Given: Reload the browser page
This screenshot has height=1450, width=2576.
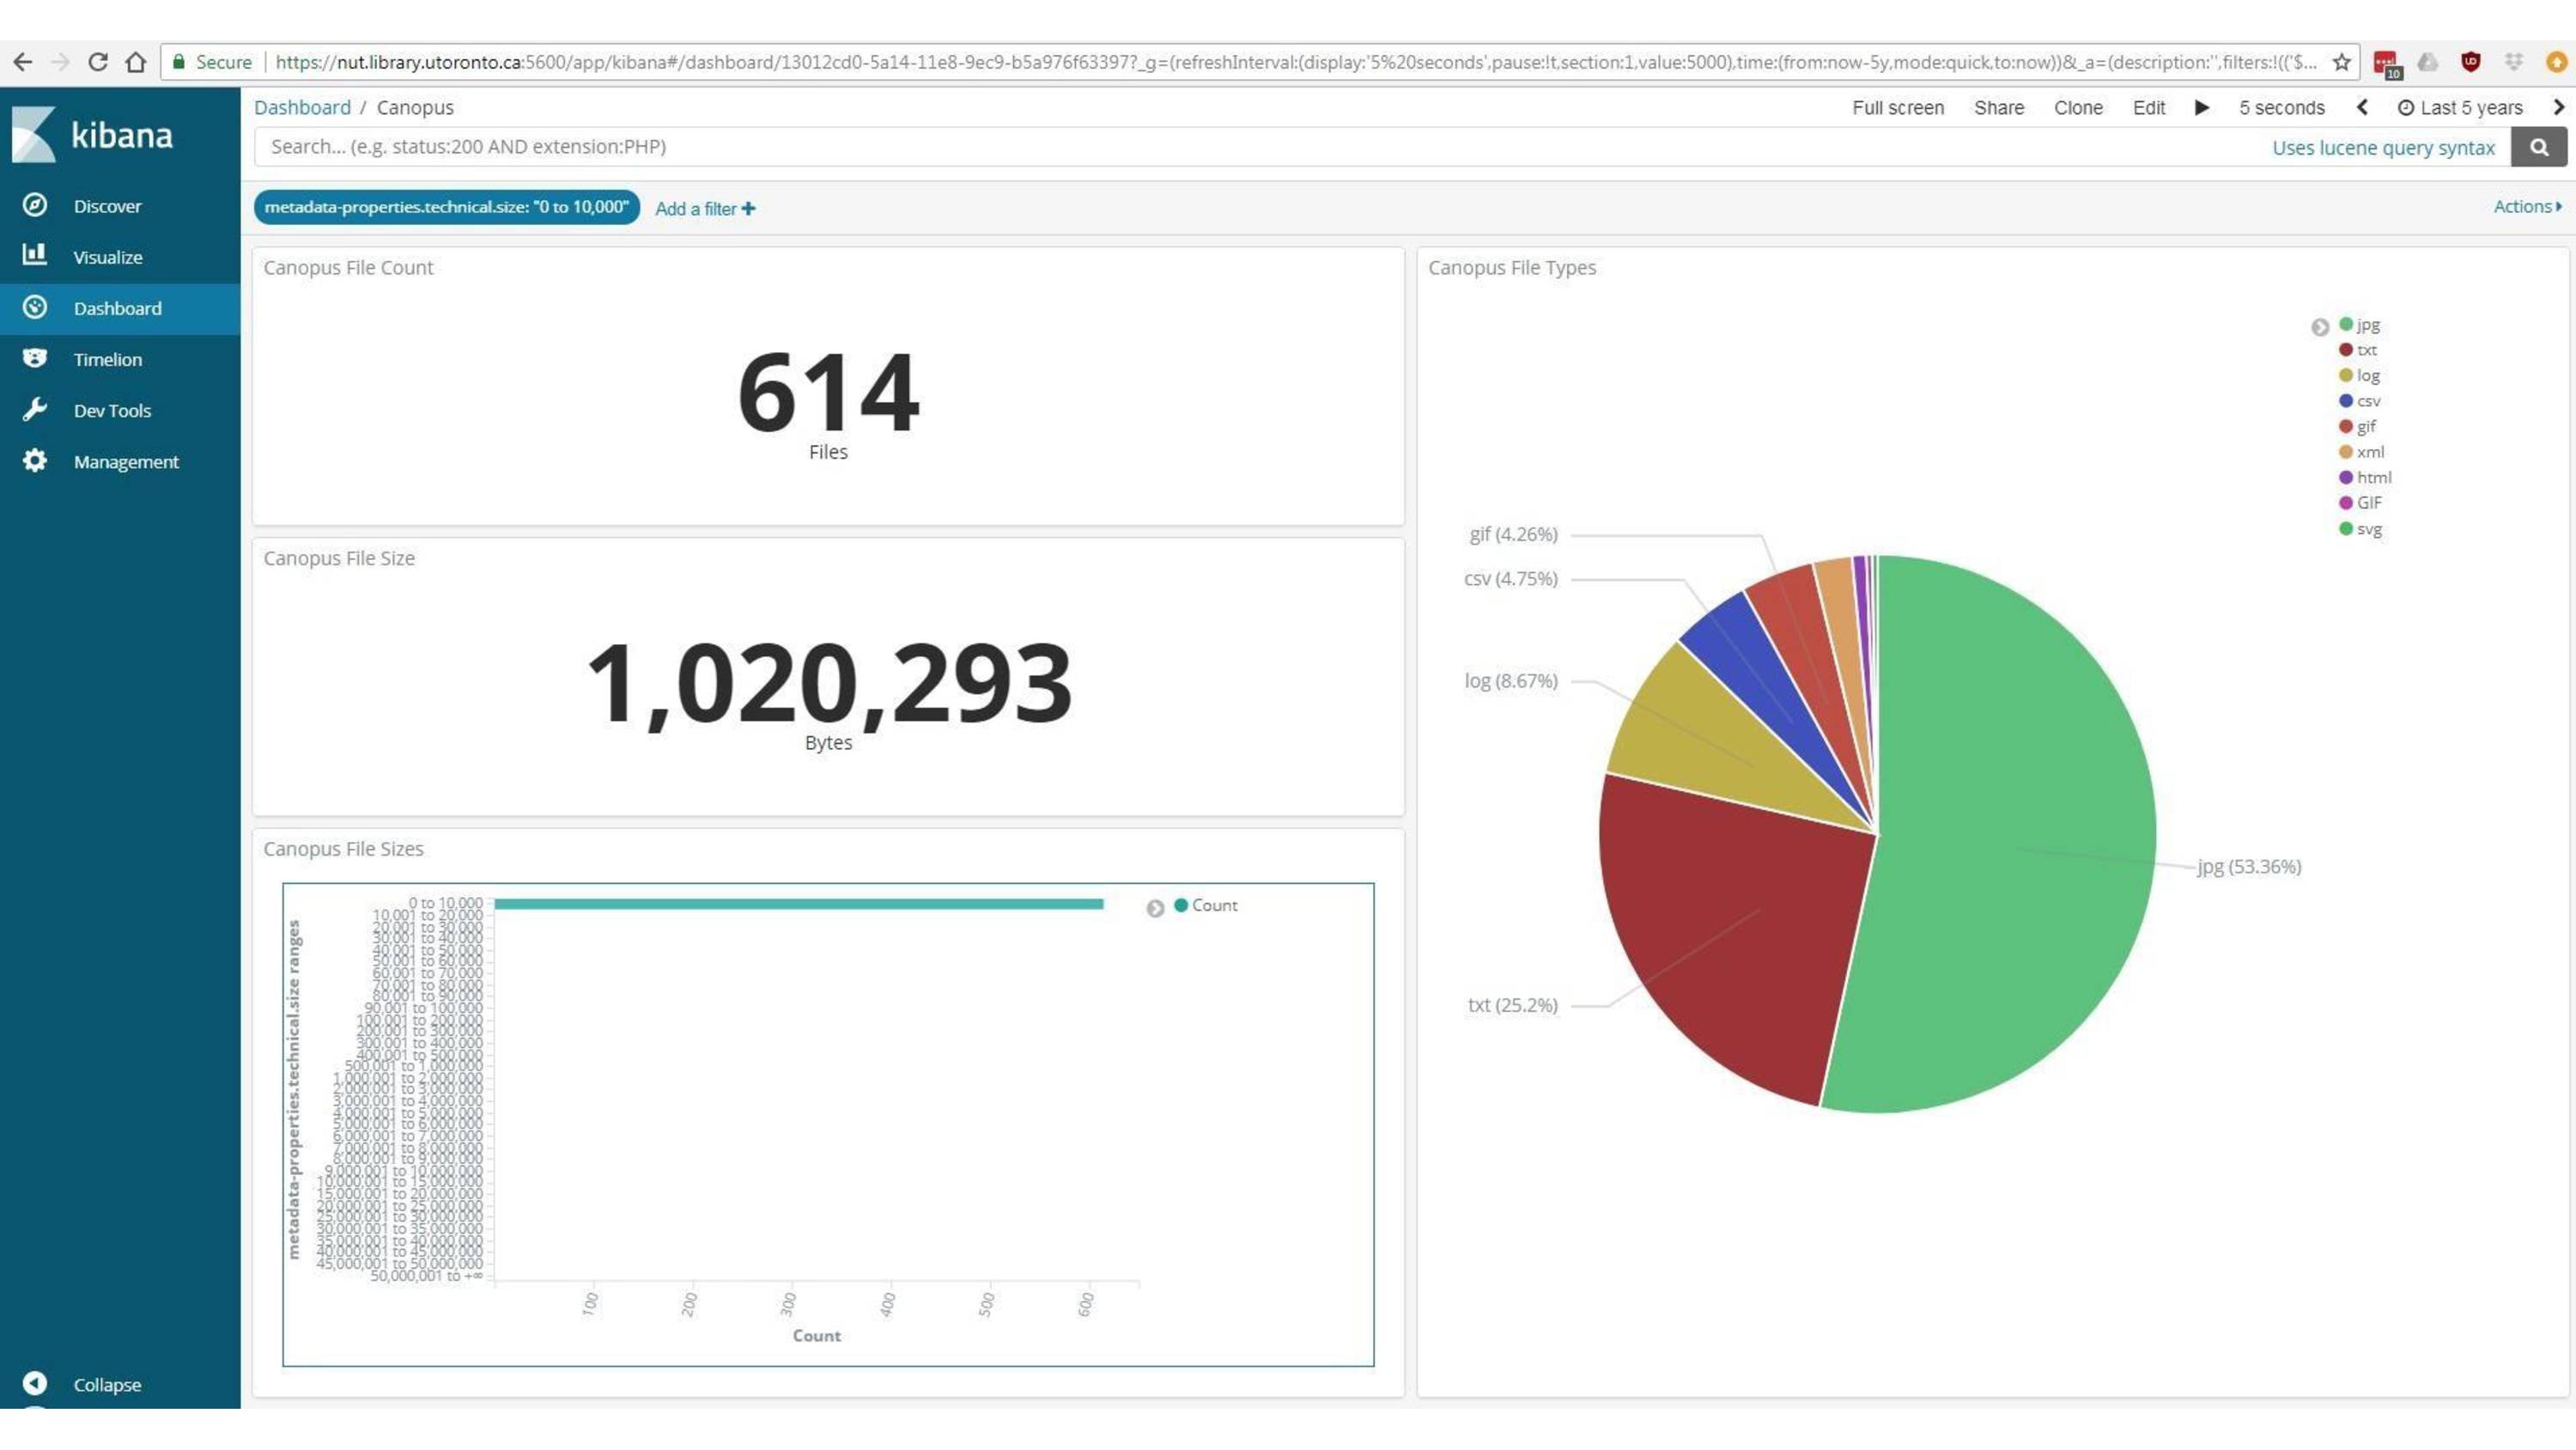Looking at the screenshot, I should 98,62.
